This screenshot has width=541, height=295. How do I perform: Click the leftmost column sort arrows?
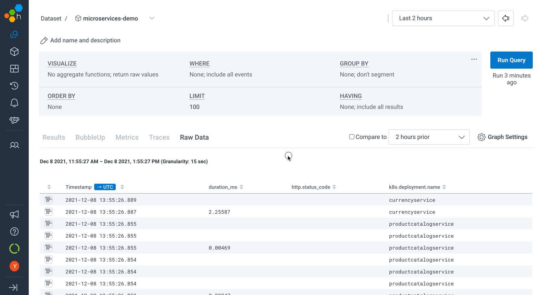tap(49, 187)
